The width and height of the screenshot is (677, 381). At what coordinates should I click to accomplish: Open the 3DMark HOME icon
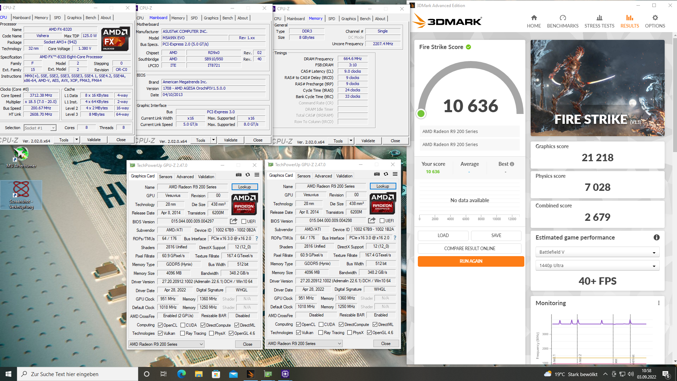click(x=534, y=18)
